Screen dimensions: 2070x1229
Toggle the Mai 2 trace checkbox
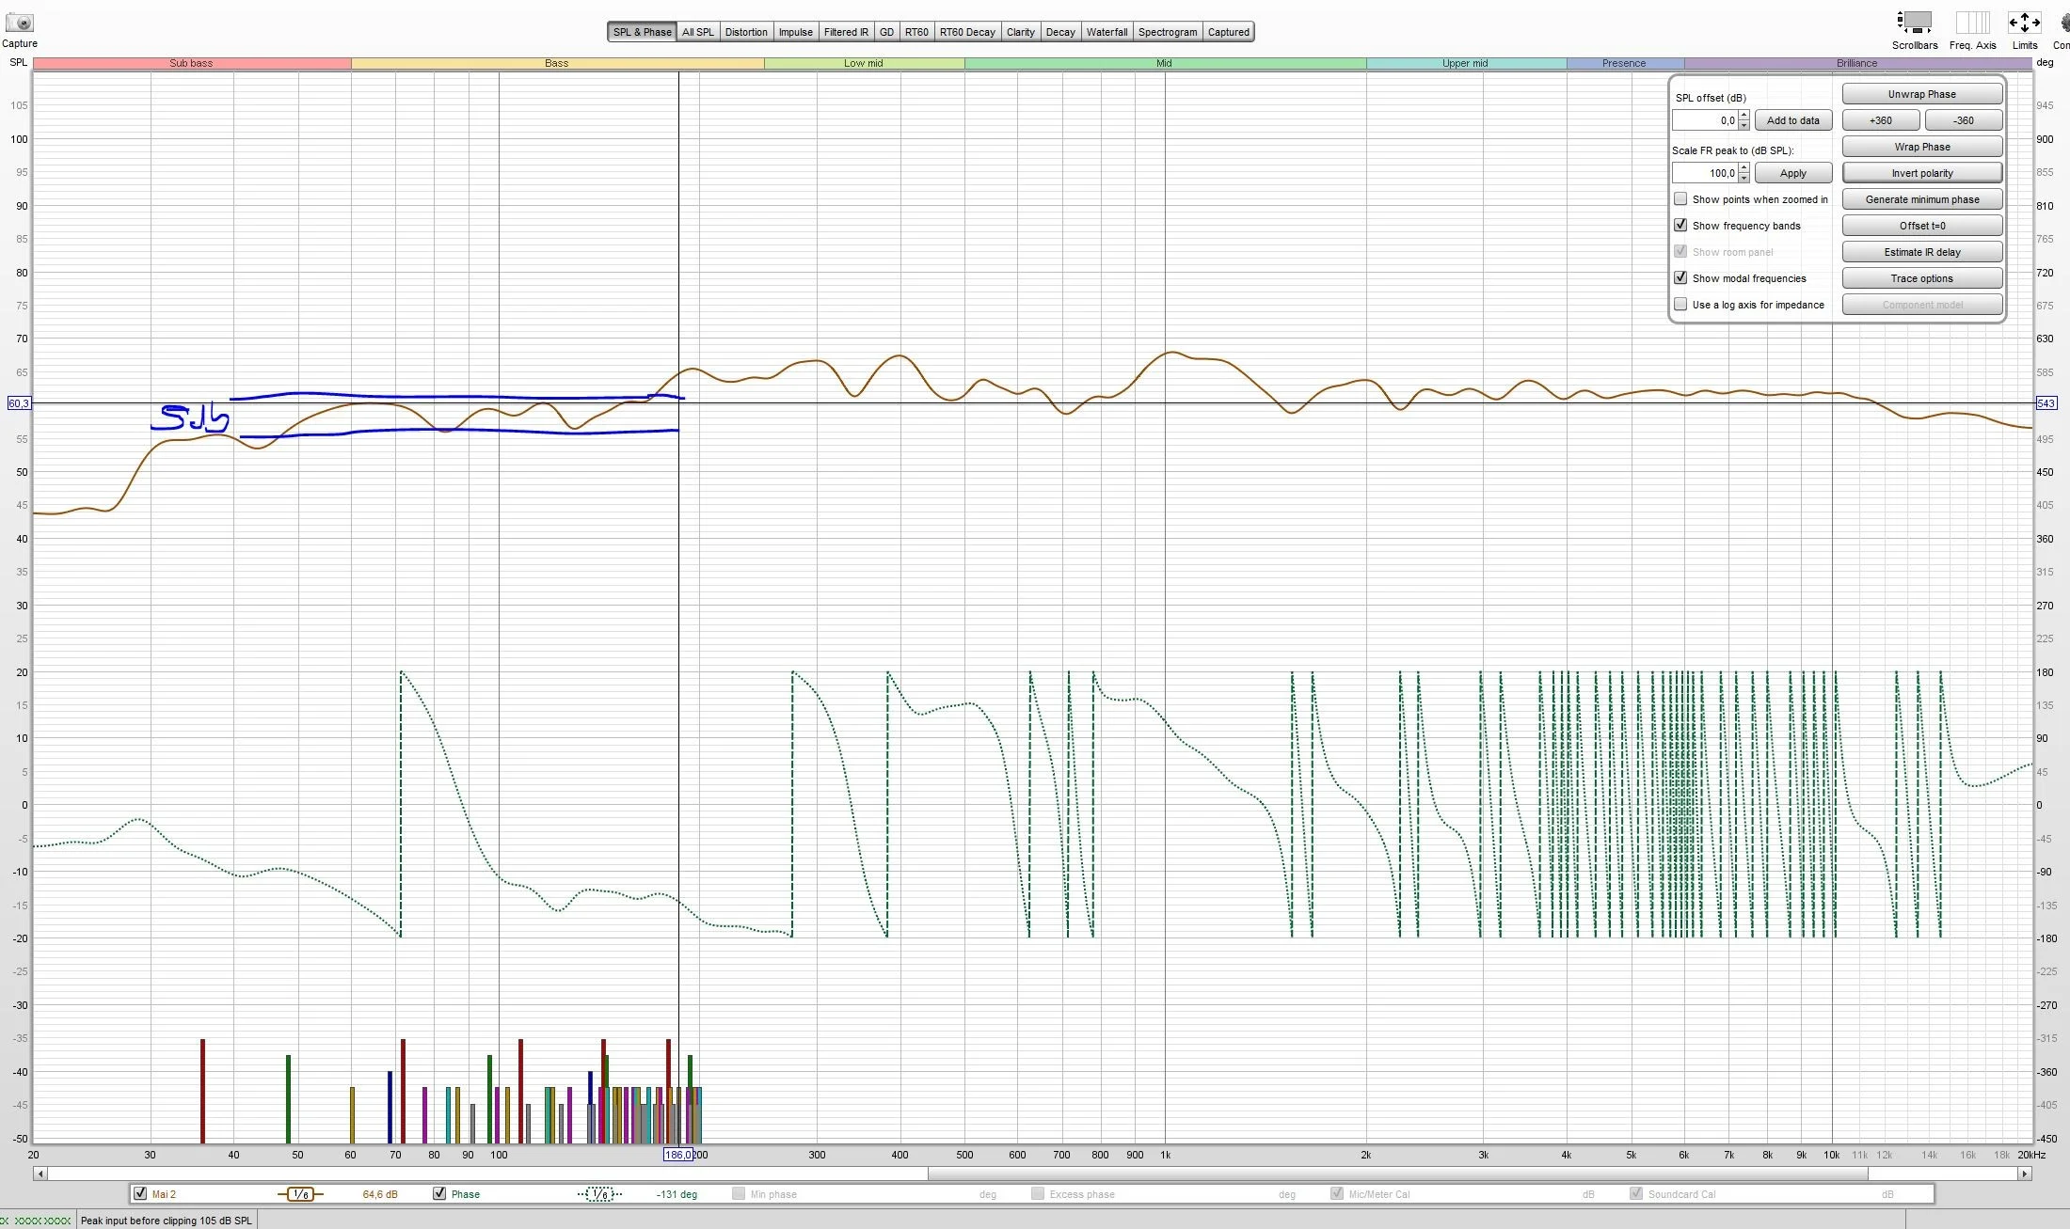point(140,1194)
